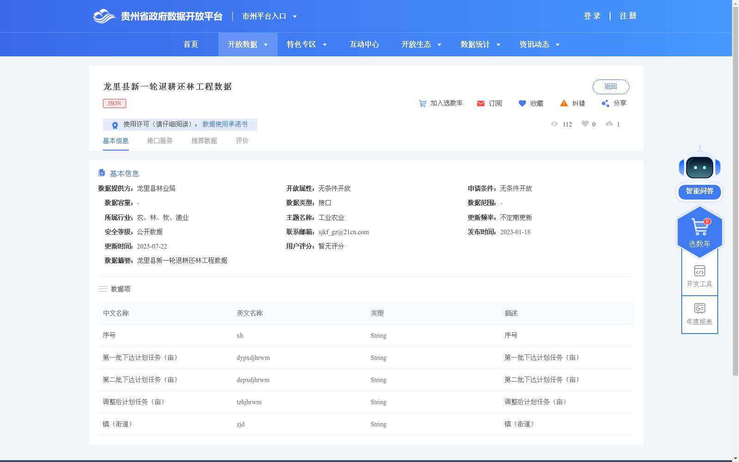Switch to the 接口服务 tab
This screenshot has height=462, width=739.
point(160,141)
